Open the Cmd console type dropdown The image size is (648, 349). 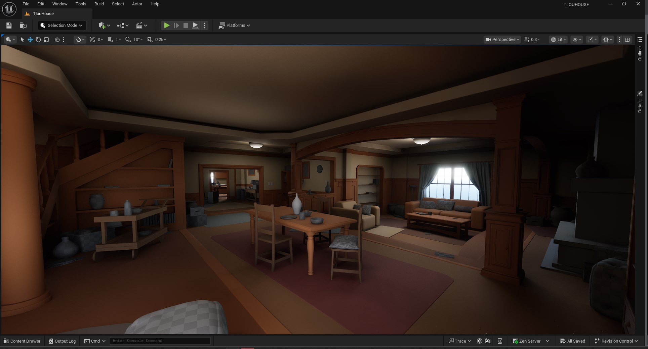click(x=95, y=341)
